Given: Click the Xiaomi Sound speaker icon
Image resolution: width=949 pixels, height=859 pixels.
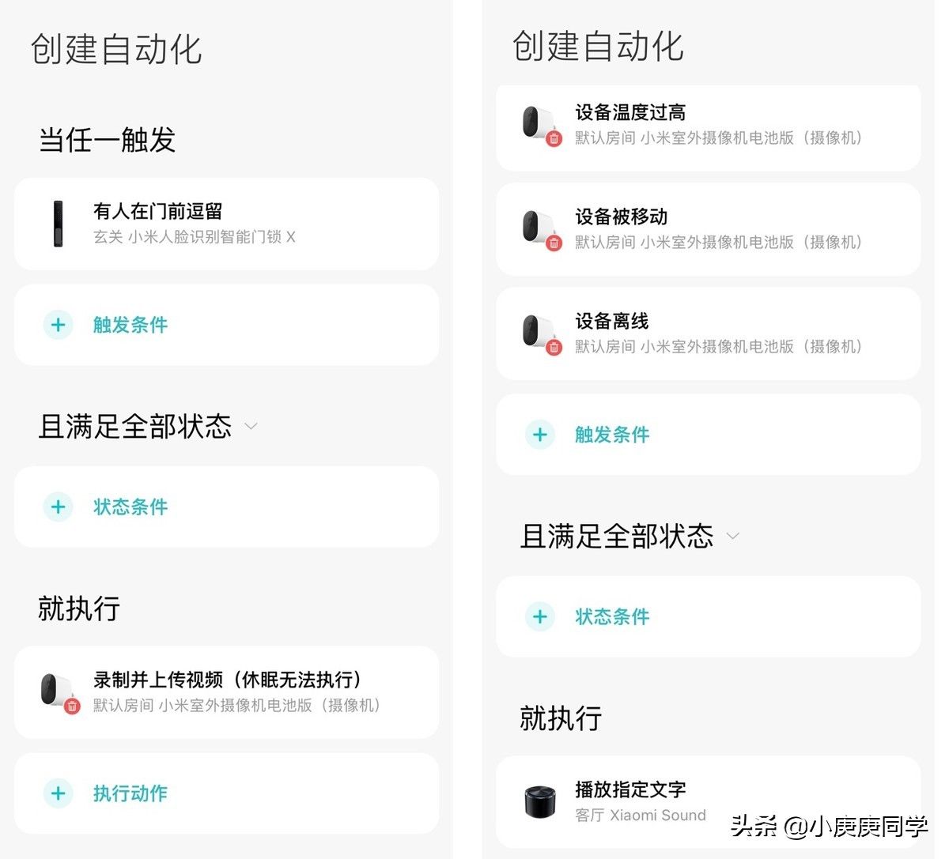Looking at the screenshot, I should (x=541, y=801).
